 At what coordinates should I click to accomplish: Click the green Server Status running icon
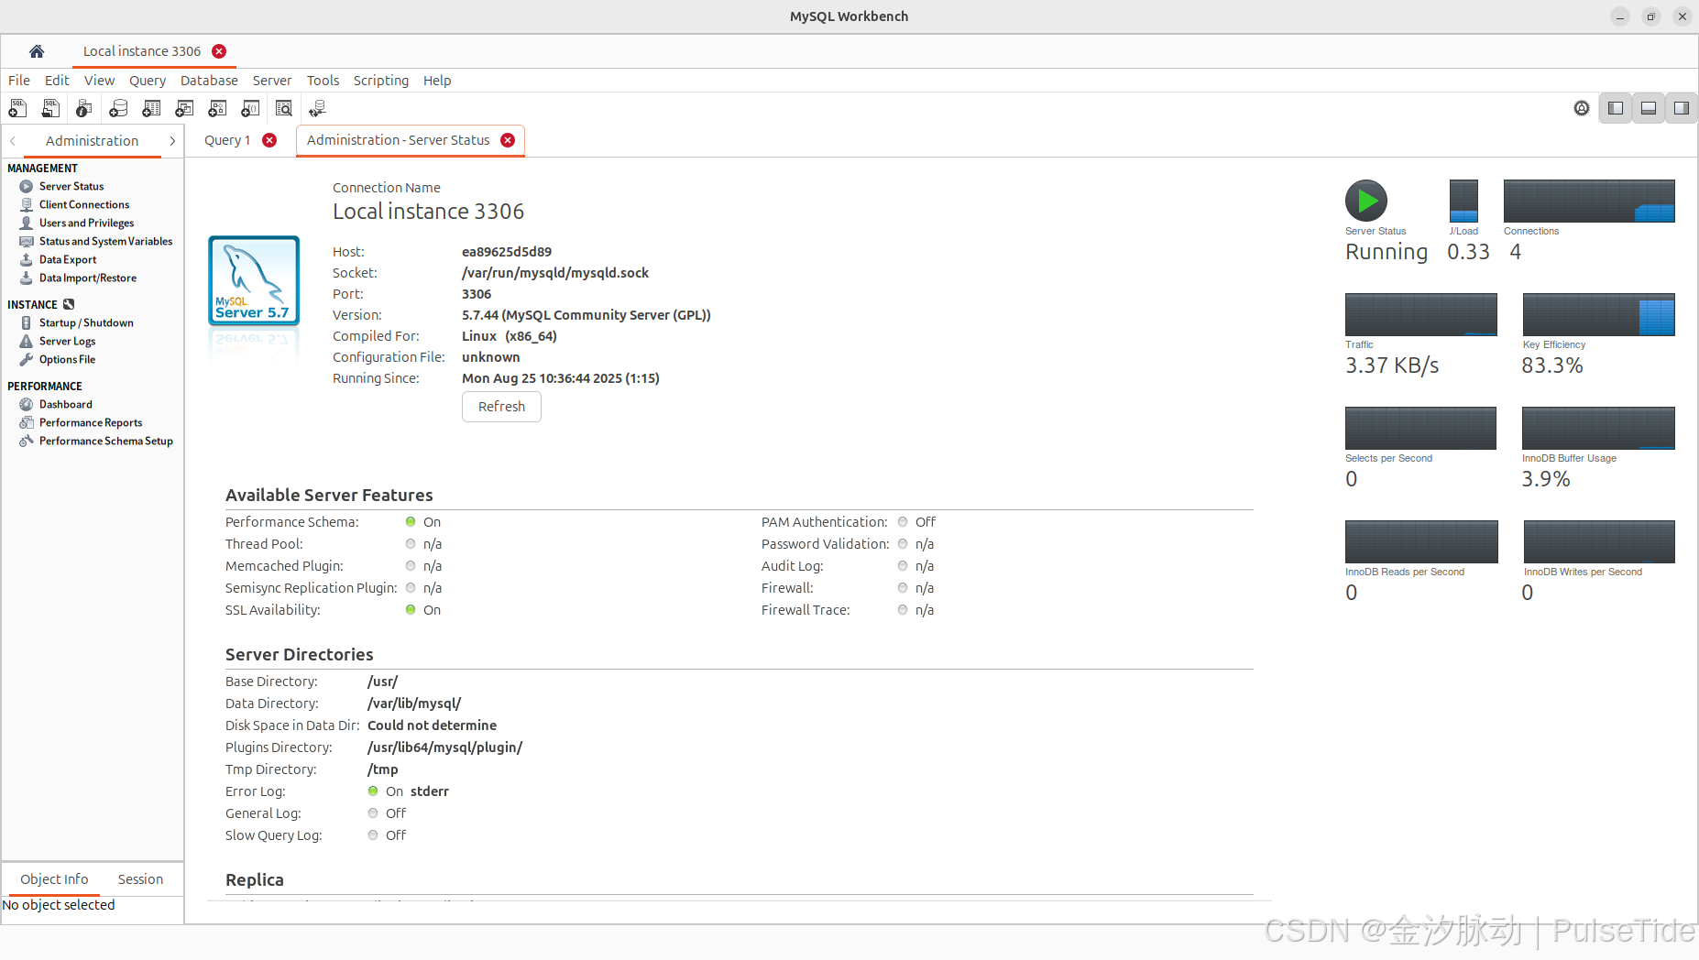(1366, 201)
